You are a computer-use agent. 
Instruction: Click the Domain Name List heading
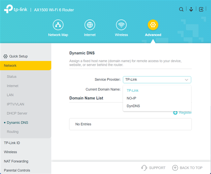click(86, 98)
